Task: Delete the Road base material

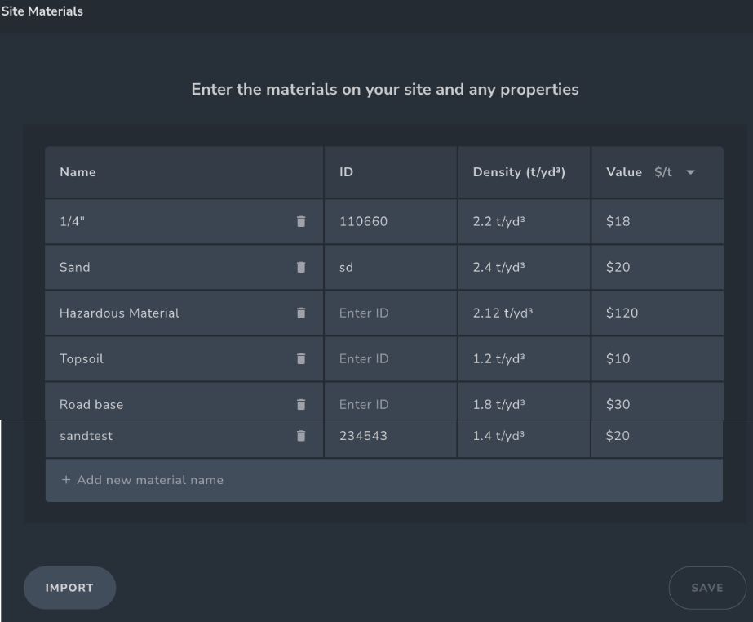Action: [x=301, y=404]
